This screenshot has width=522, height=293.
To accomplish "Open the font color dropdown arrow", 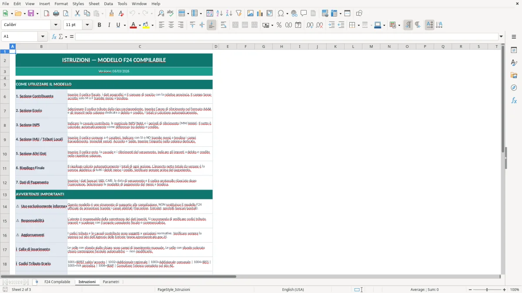I will pos(139,25).
